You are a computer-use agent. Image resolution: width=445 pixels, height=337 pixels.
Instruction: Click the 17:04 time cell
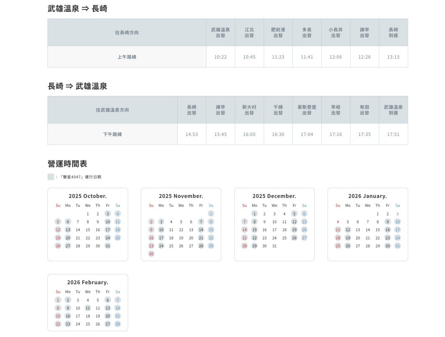pos(307,134)
